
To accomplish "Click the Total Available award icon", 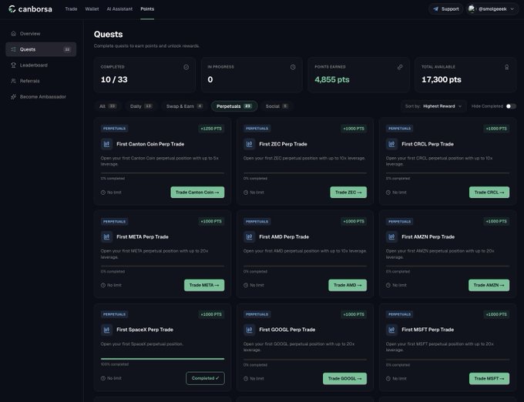I will click(x=506, y=67).
